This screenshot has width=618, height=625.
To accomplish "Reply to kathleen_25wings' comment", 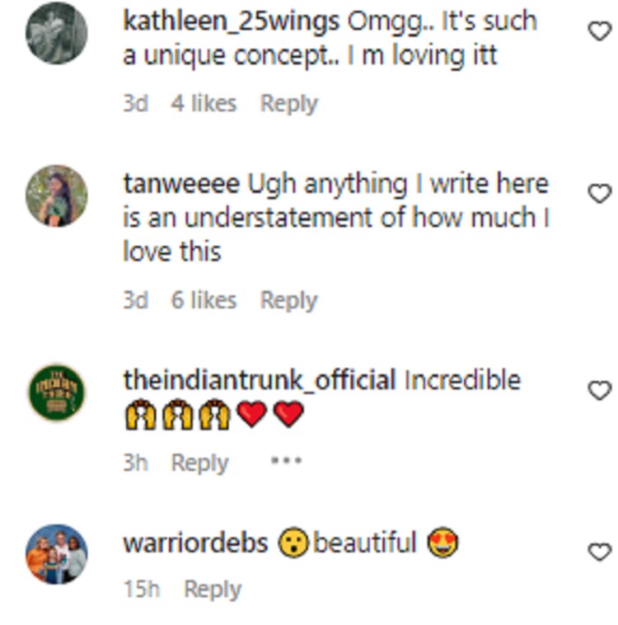I will [x=288, y=104].
